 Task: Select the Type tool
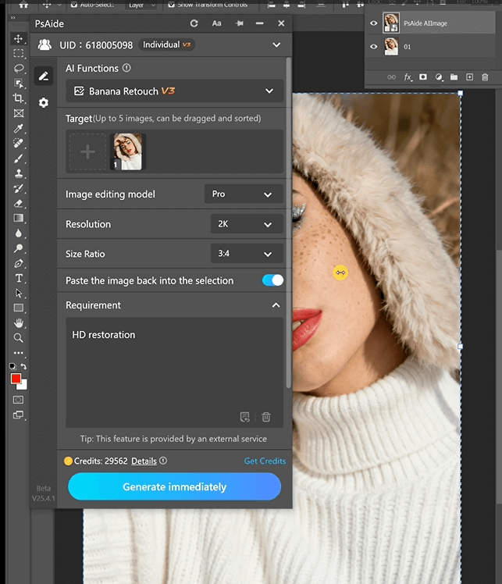point(18,278)
